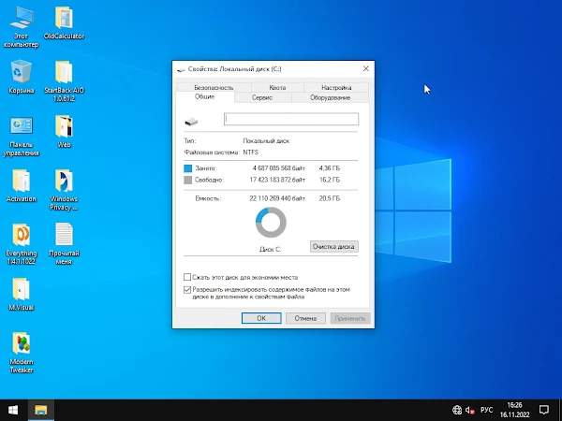Select the Прочитай меня text file
Screen dimensions: 562x421
(64, 244)
